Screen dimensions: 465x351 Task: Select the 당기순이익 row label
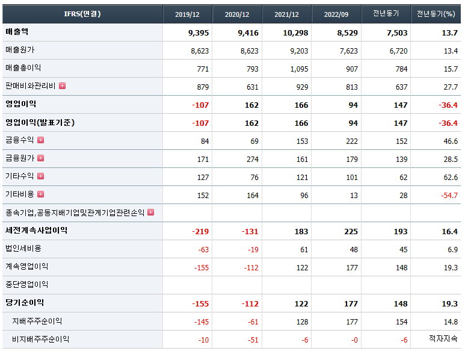25,303
